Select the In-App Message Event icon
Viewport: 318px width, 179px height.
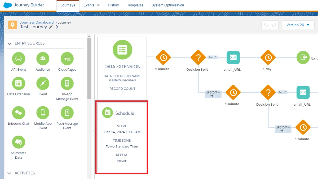(x=67, y=83)
